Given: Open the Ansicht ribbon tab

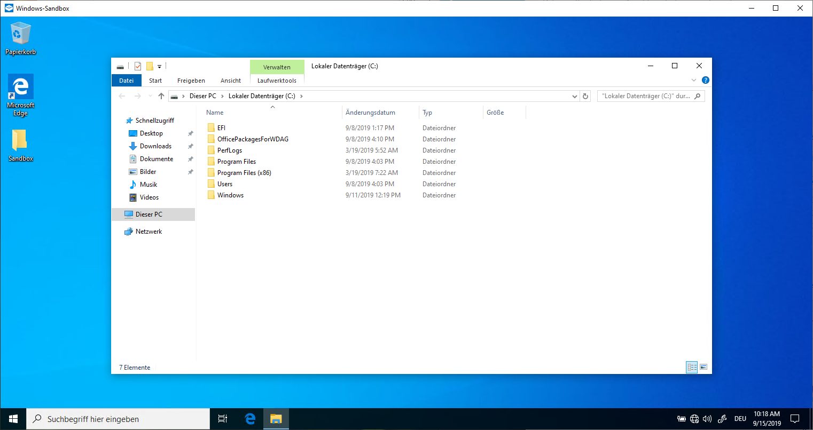Looking at the screenshot, I should click(x=230, y=81).
